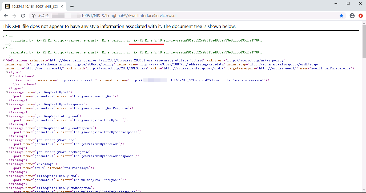Click part element tns:jsonReqEwellByGet line
Image resolution: width=366 pixels, height=193 pixels.
[66, 96]
